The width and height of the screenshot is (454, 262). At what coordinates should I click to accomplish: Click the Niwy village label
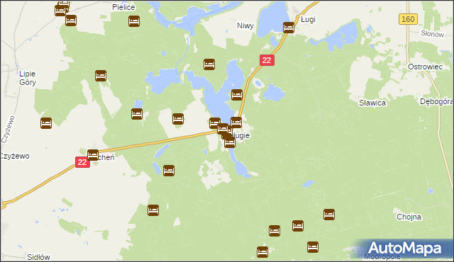coord(245,25)
